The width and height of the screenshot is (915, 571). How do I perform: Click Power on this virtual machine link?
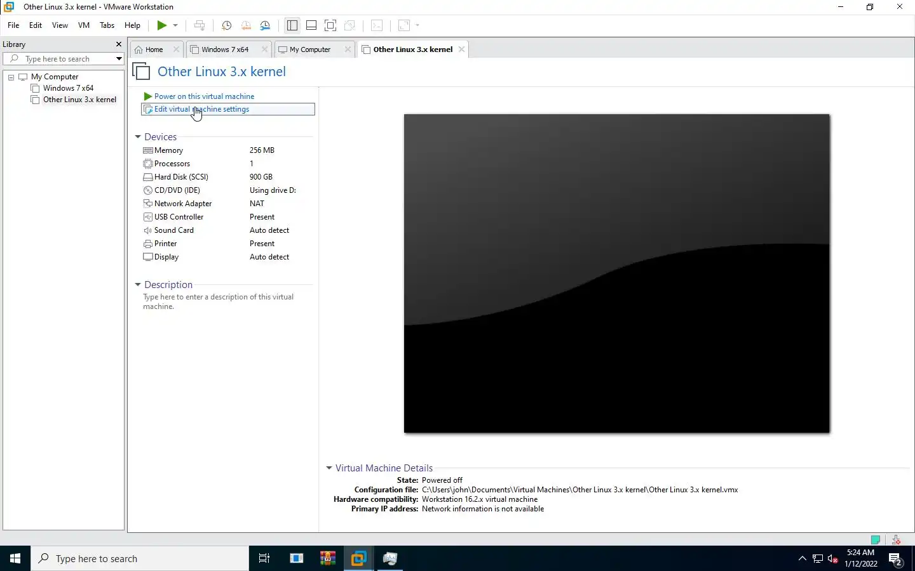(x=204, y=96)
